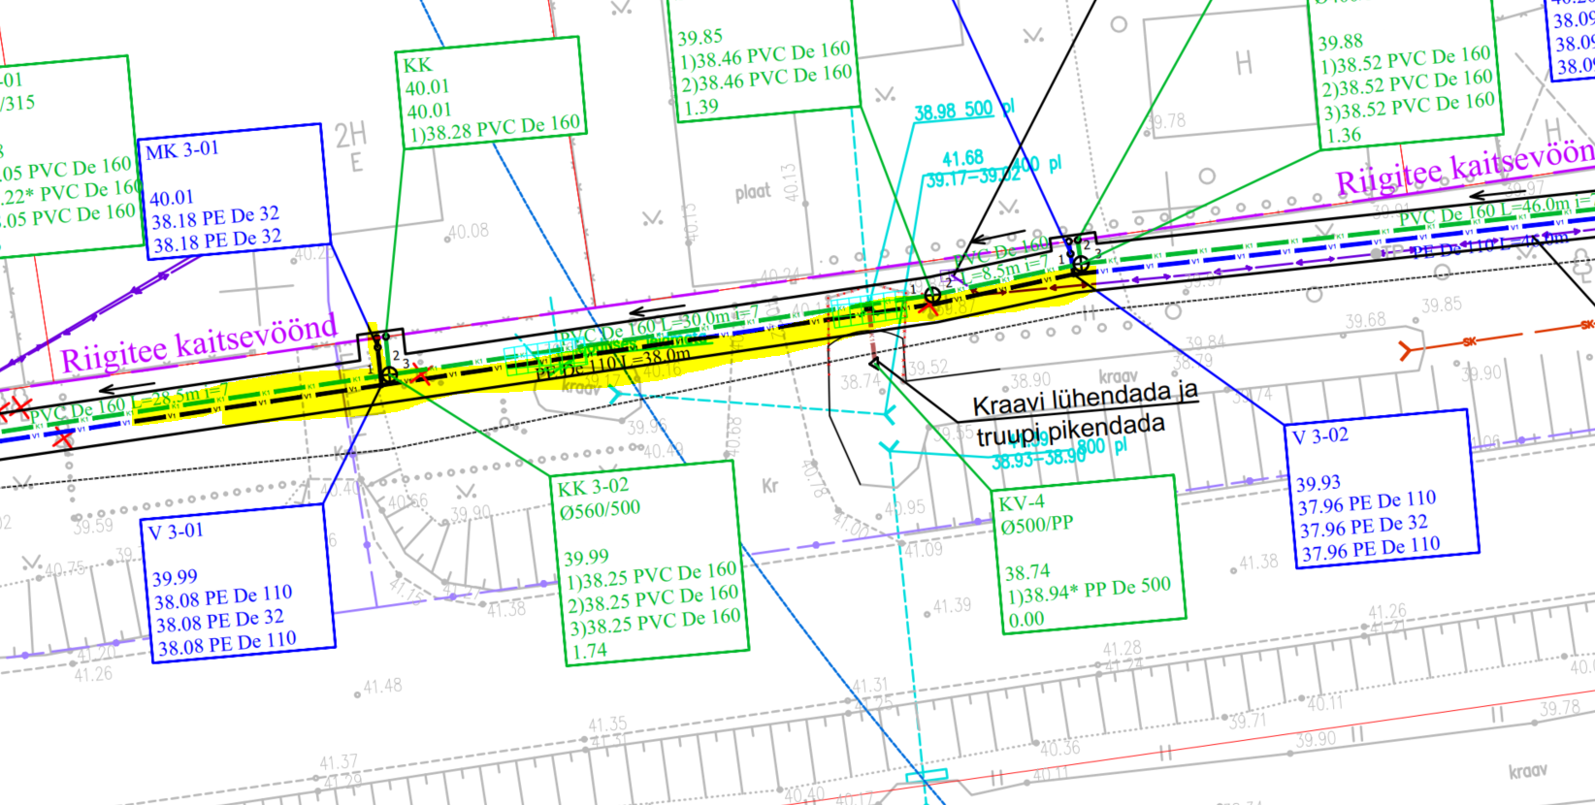
Task: Click the grey spot elevation 41.35
Action: click(x=607, y=724)
